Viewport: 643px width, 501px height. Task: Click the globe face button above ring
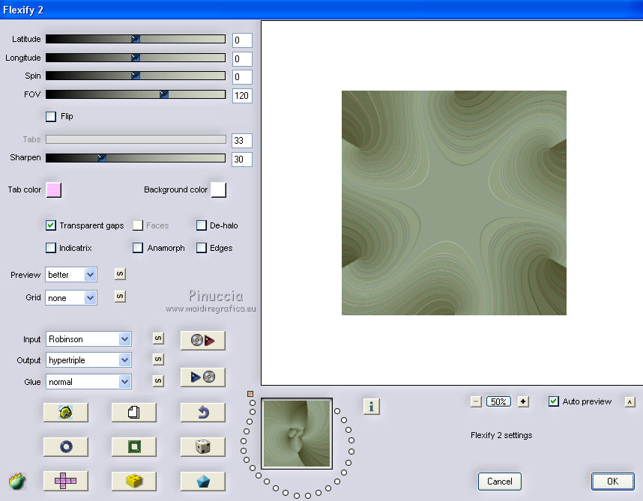[x=66, y=412]
